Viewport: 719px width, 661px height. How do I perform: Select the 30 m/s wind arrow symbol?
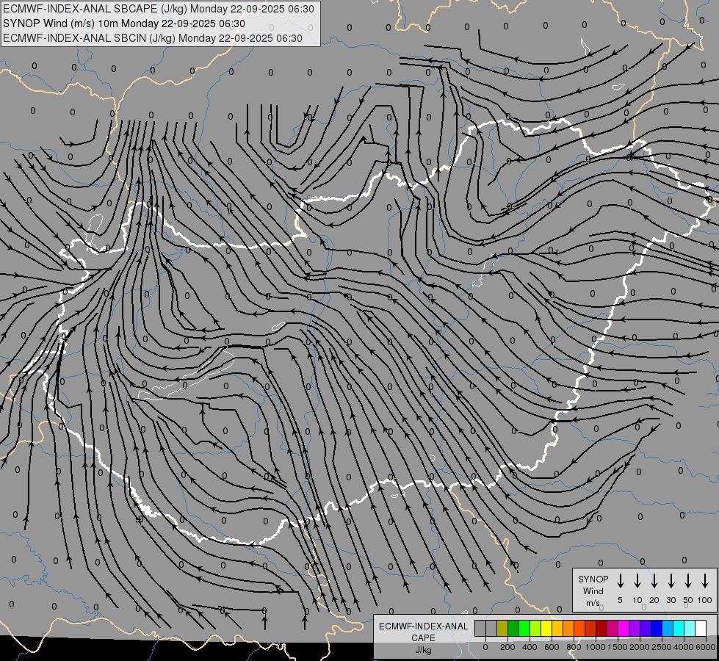(x=671, y=581)
